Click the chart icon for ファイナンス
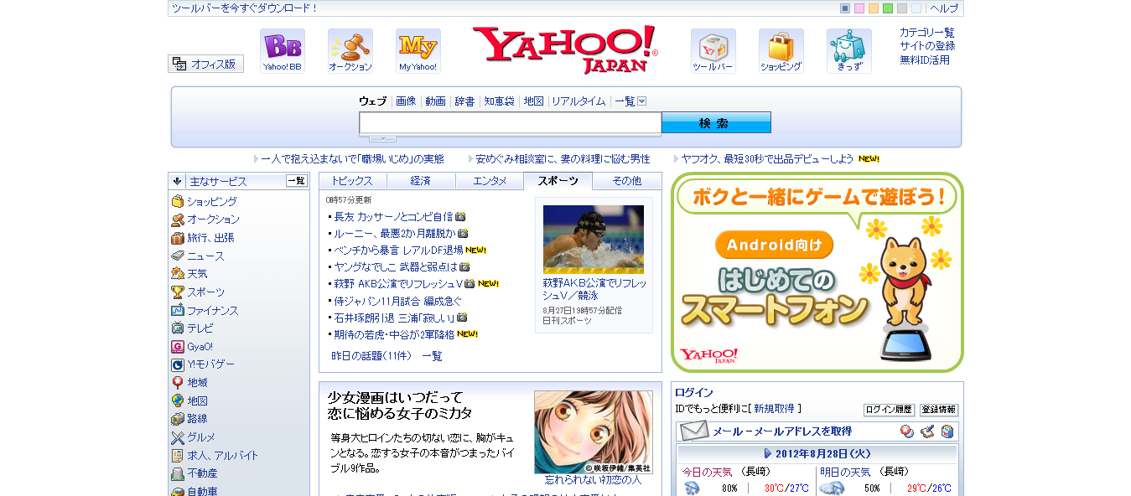 pyautogui.click(x=177, y=310)
